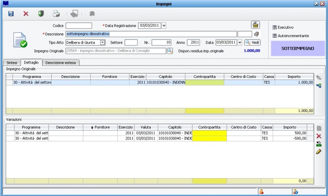The height and width of the screenshot is (196, 328).
Task: Click the Vedi button
Action: [x=252, y=43]
